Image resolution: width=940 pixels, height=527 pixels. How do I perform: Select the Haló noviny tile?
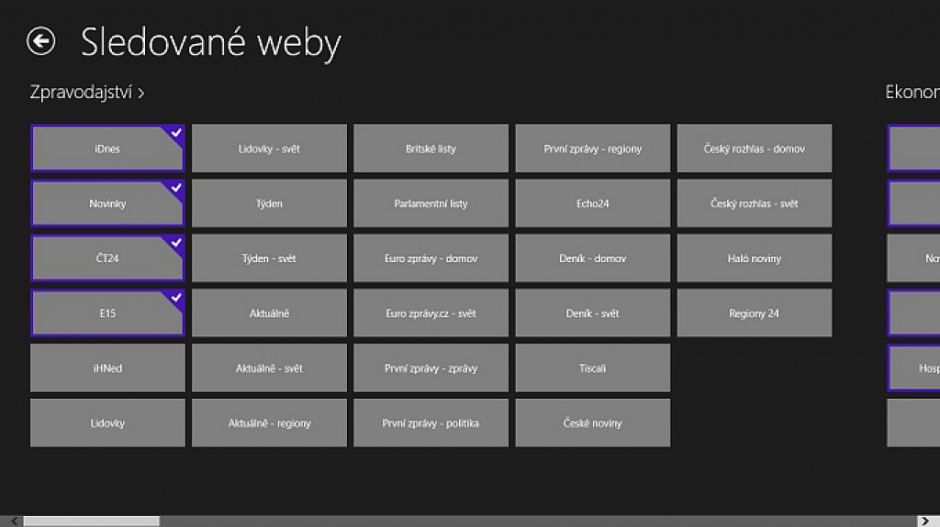point(755,258)
